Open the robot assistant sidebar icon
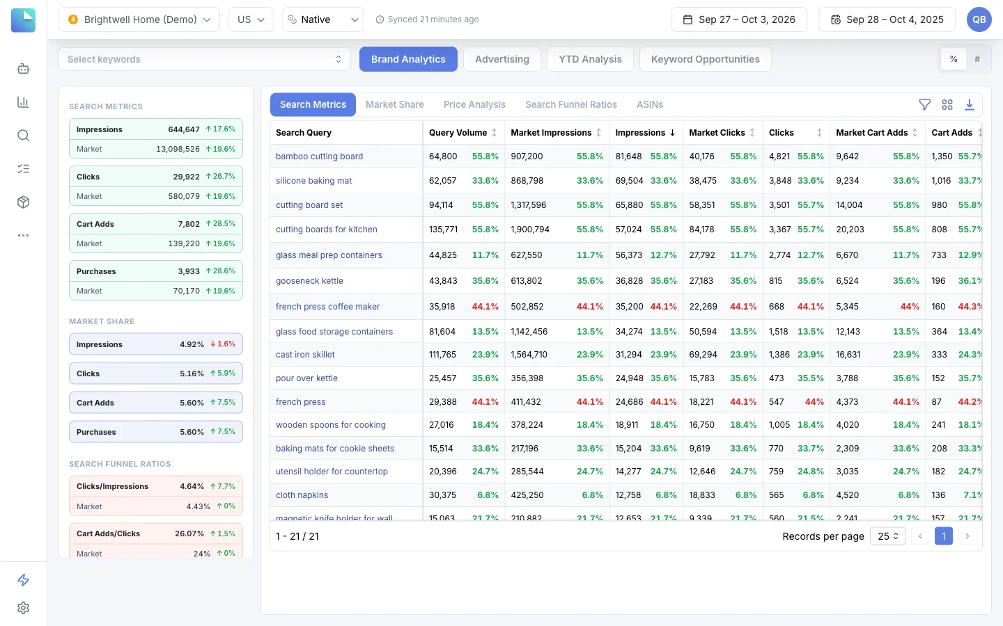The width and height of the screenshot is (1003, 626). coord(23,68)
